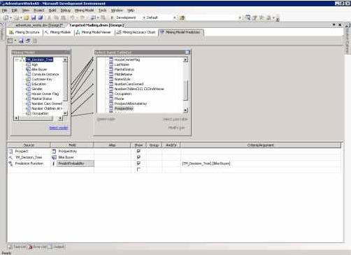351x255 pixels.
Task: Open the view switcher dropdown arrow in the prediction toolbar
Action: (x=15, y=41)
